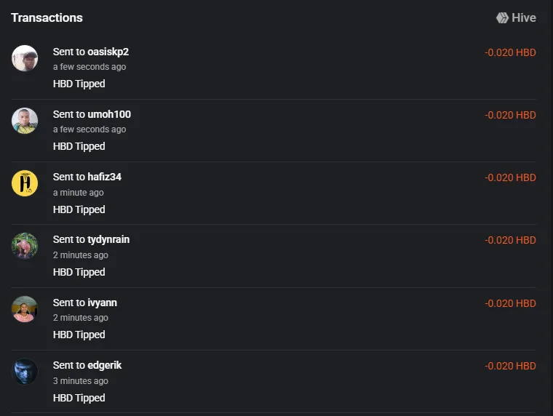The width and height of the screenshot is (553, 416).
Task: View the 'Sent to edgerik' transaction
Action: click(x=274, y=381)
